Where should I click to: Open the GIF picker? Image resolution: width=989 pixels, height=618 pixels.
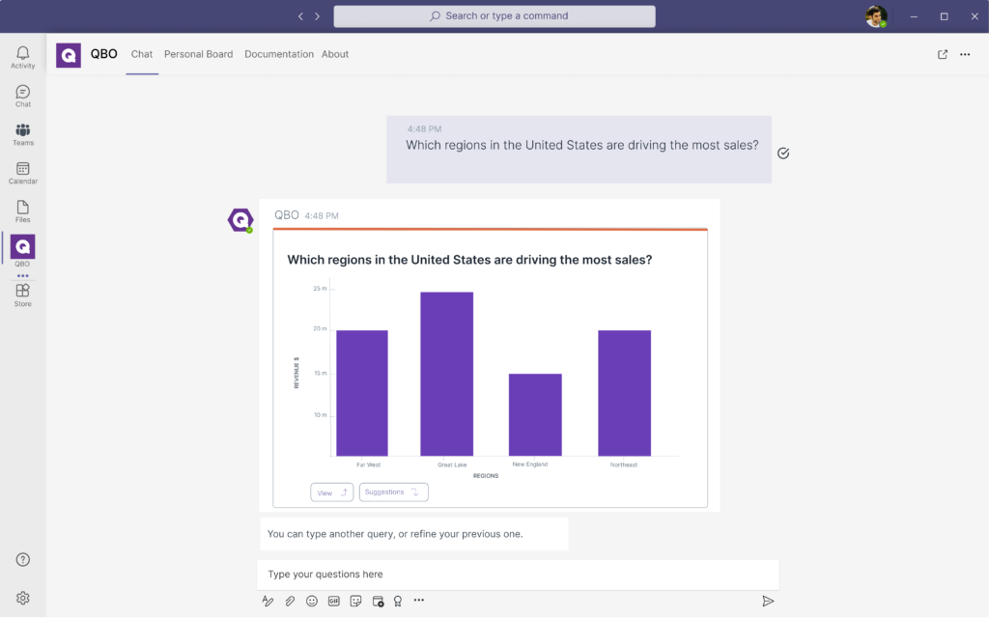334,601
